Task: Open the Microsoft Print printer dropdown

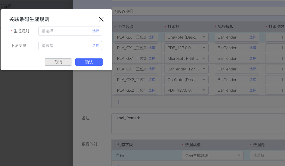Action: click(x=186, y=58)
